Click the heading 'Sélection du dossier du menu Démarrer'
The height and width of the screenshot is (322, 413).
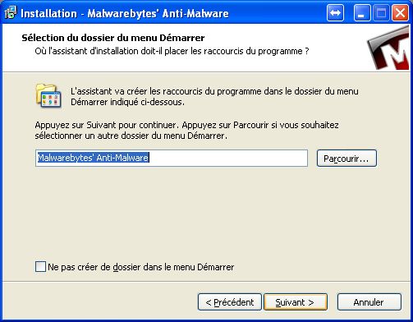(113, 38)
